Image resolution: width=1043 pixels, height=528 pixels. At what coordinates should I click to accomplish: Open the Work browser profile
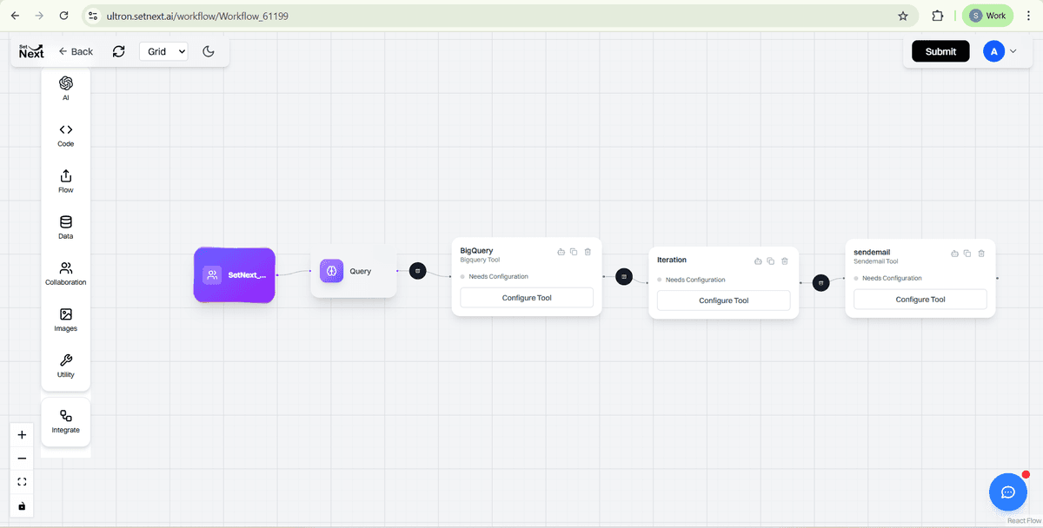(x=987, y=16)
